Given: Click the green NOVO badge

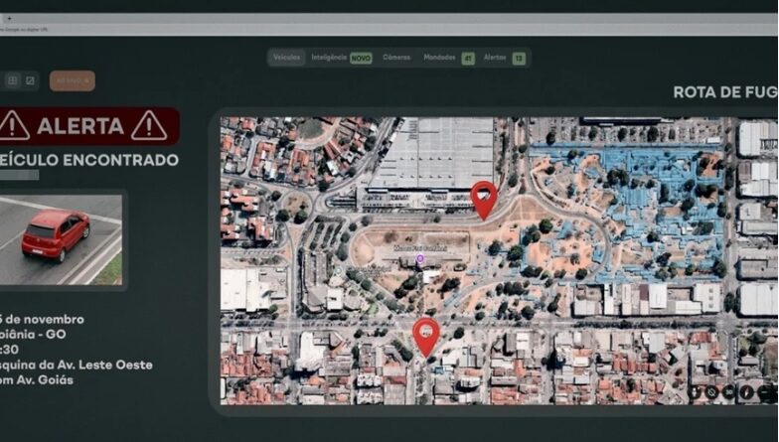Looking at the screenshot, I should click(361, 58).
